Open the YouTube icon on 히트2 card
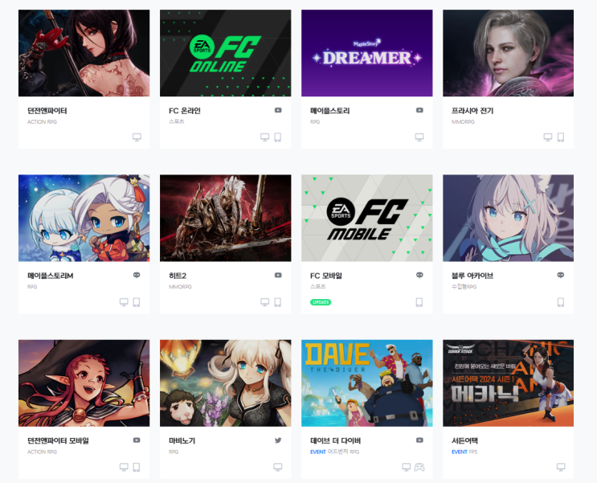Viewport: 597px width, 483px height. point(278,275)
